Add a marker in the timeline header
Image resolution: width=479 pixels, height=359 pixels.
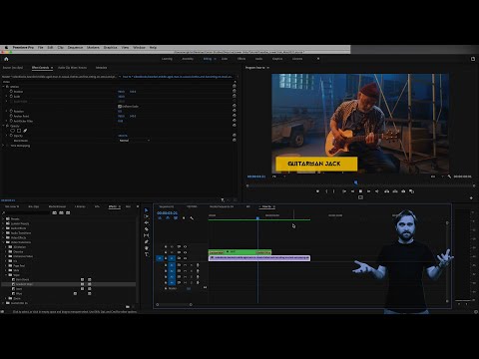click(184, 218)
